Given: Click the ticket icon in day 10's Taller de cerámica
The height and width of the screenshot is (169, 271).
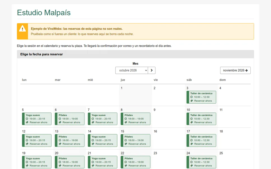Looking at the screenshot, I should click(192, 122).
